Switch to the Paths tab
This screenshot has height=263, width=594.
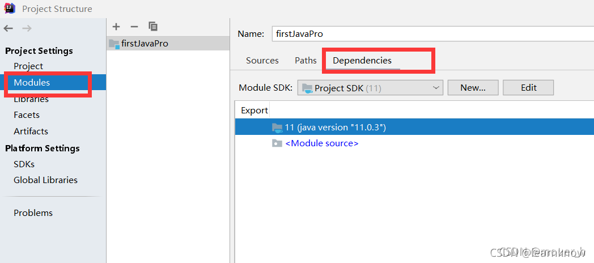[306, 61]
